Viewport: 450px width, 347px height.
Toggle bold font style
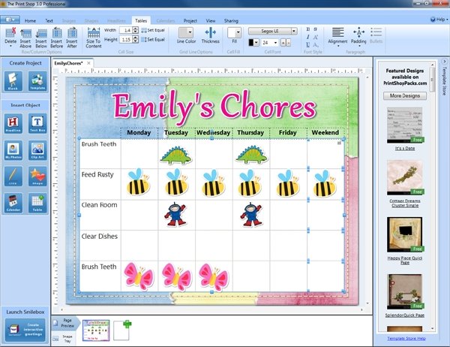[x=308, y=29]
